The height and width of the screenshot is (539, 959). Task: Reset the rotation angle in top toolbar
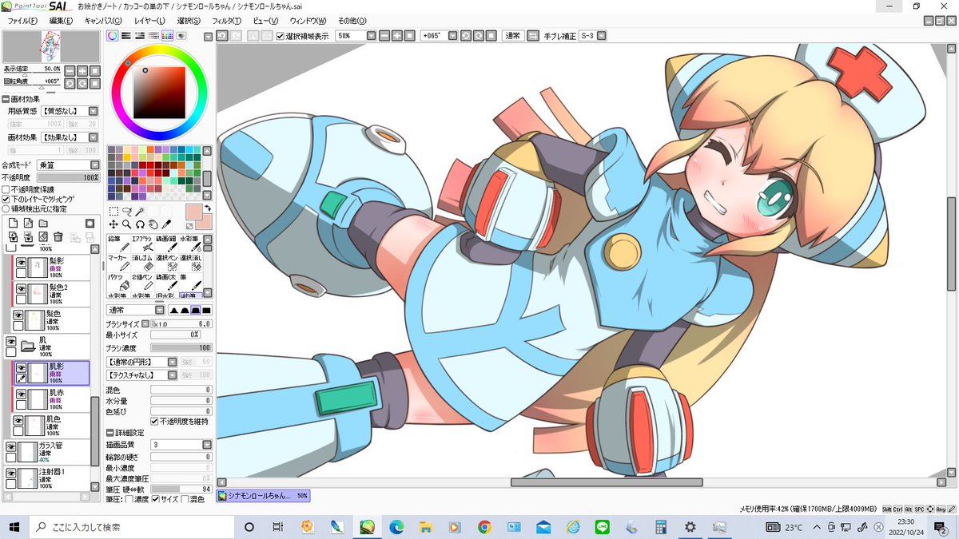click(x=491, y=36)
